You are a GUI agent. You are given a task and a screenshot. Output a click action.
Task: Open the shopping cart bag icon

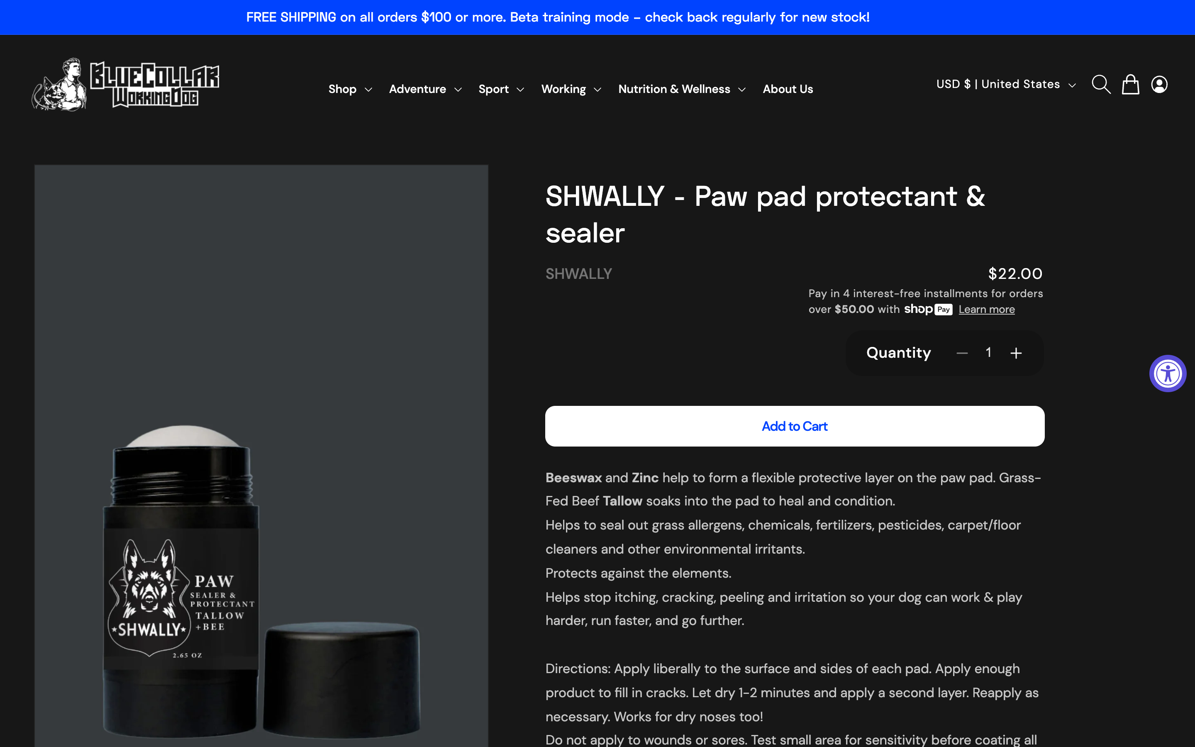tap(1130, 85)
